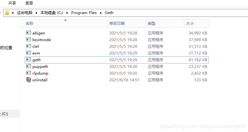Select file name rlpdump
The image size is (248, 132).
coord(40,73)
